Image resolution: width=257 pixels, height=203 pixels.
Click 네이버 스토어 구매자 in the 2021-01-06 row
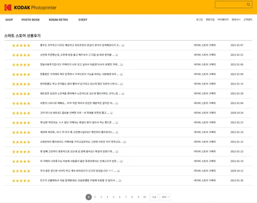[x=205, y=64]
